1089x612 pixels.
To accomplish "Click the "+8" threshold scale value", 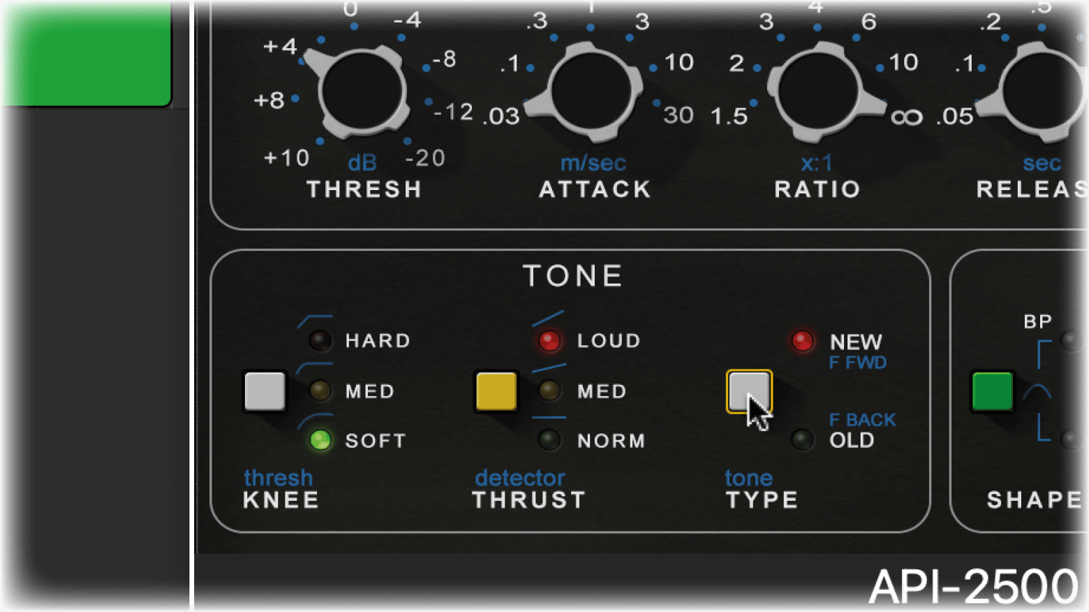I will 269,101.
